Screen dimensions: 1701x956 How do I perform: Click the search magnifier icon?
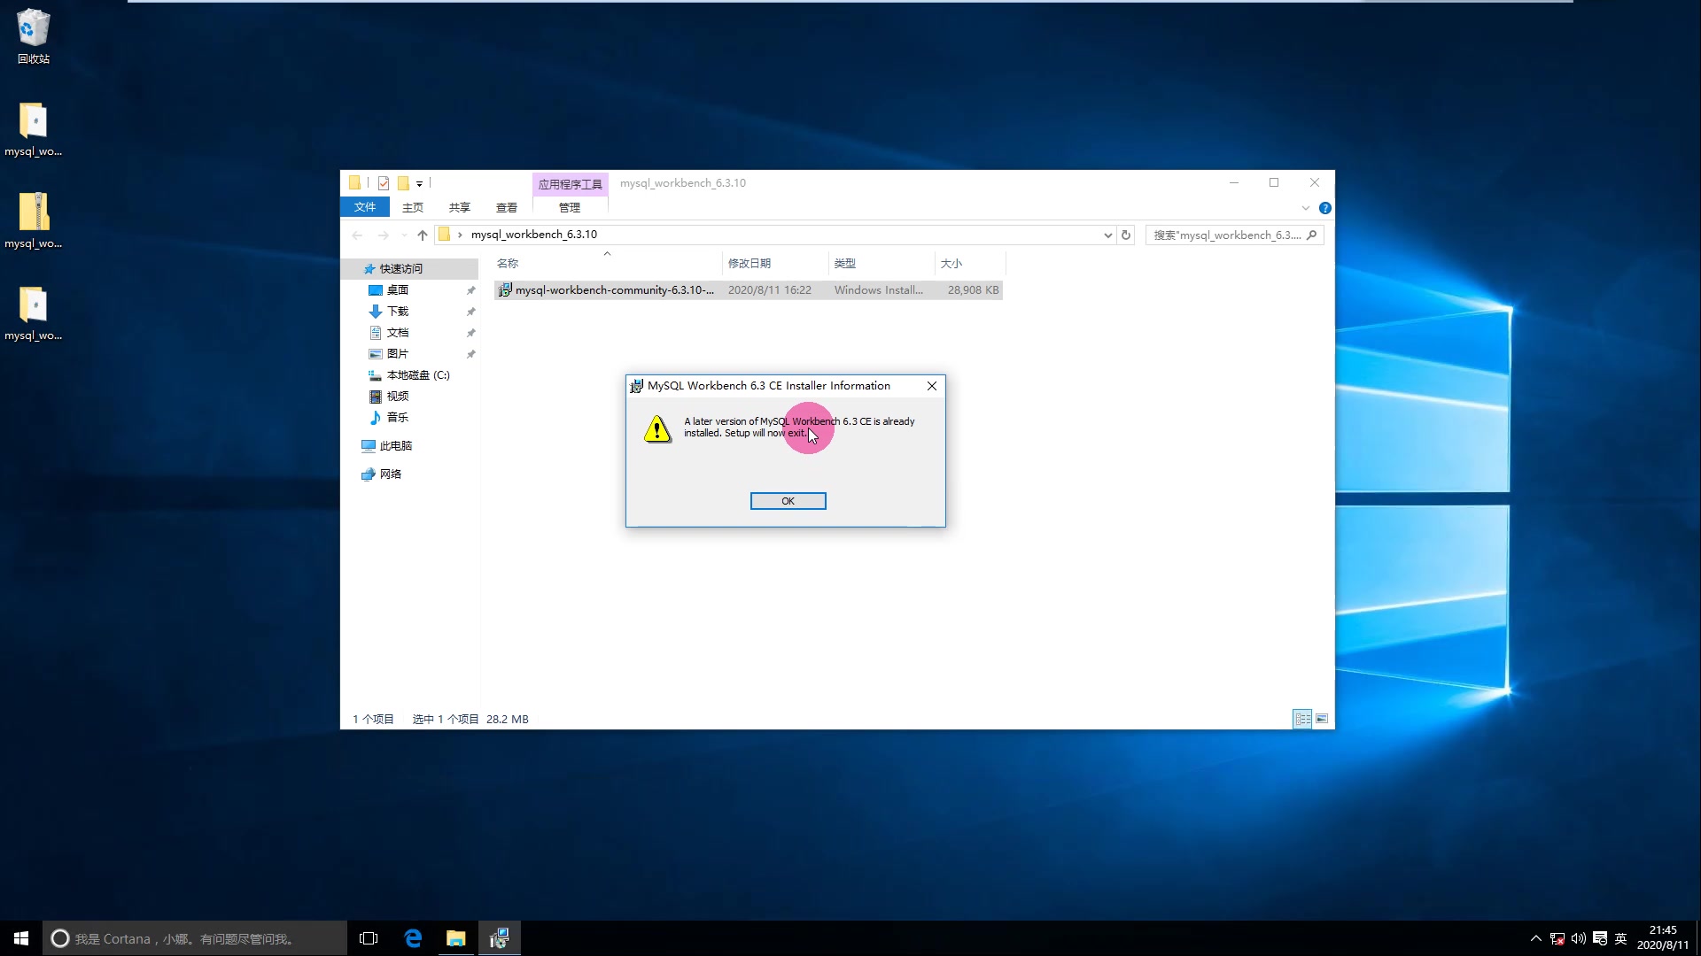1312,235
